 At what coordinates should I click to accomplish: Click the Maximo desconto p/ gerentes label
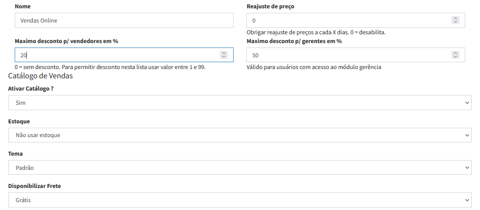[294, 41]
